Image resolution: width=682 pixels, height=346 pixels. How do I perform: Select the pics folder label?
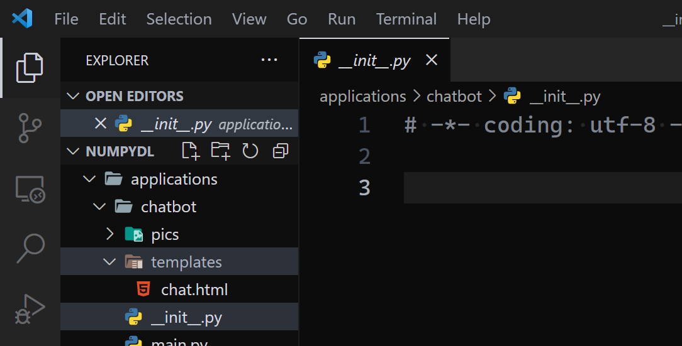pyautogui.click(x=165, y=234)
